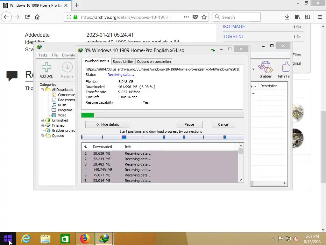This screenshot has height=245, width=326.
Task: Open the ISO IMAGE link
Action: 234,26
